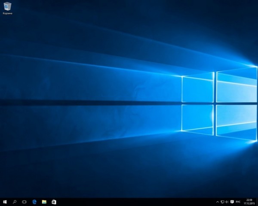Open the Windows Start menu
This screenshot has width=258, height=206.
coord(5,202)
